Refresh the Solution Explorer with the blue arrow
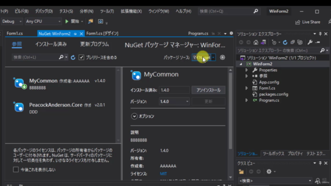The height and width of the screenshot is (186, 331). 285,42
